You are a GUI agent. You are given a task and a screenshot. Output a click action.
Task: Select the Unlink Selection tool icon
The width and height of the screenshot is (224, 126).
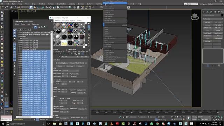pos(15,7)
